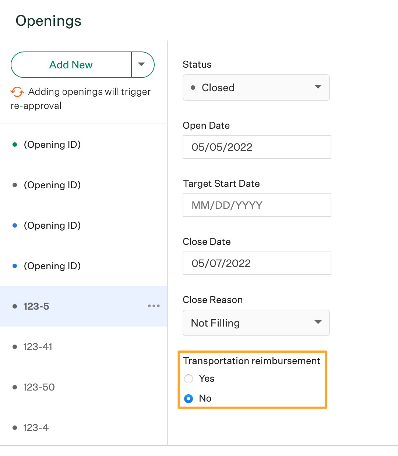This screenshot has width=398, height=456.
Task: Select opening 123-41 from the list
Action: pos(38,347)
